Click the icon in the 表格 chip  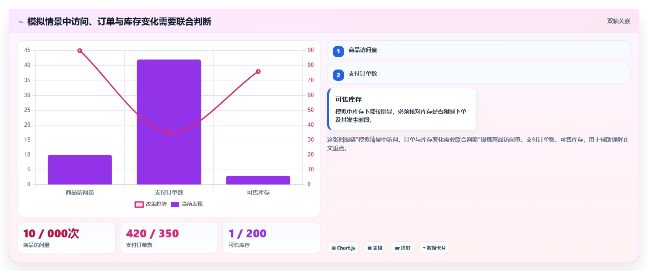(370, 248)
